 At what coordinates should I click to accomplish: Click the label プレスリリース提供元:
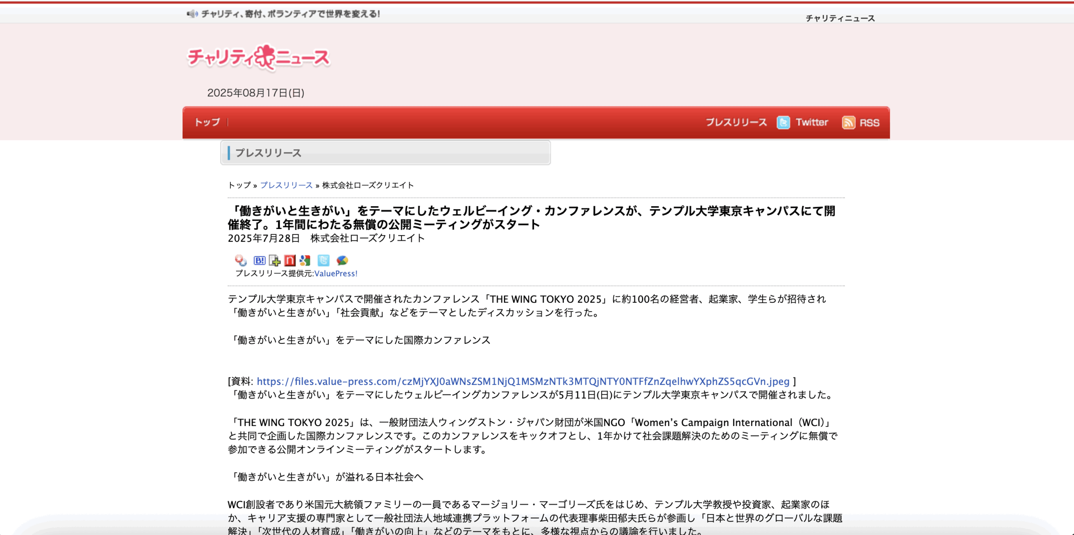tap(275, 273)
